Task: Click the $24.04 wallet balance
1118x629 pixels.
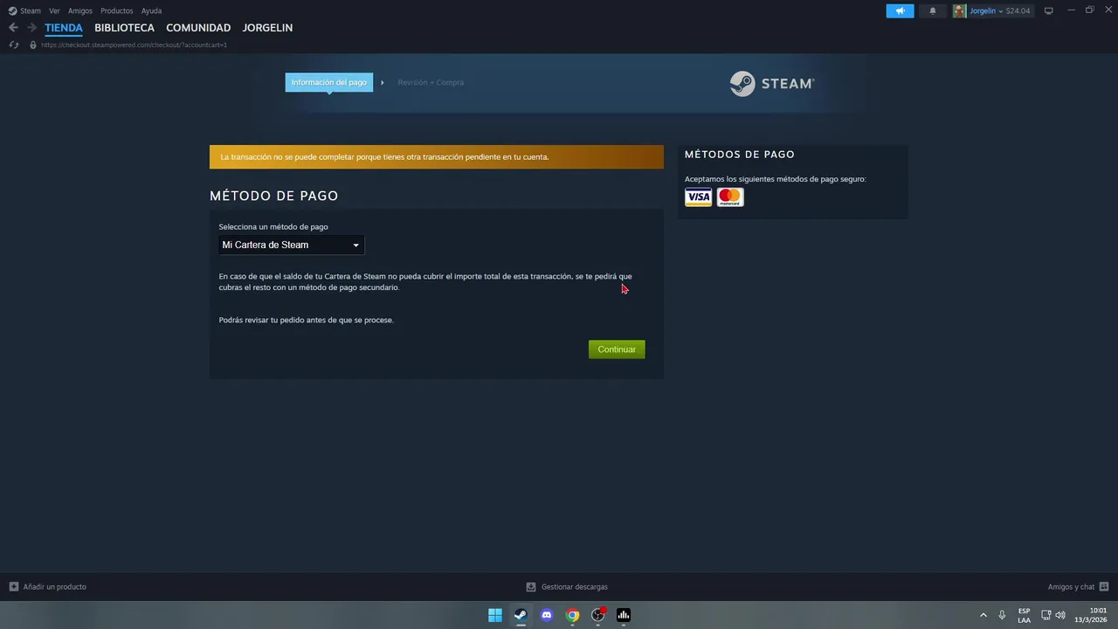Action: click(1018, 10)
